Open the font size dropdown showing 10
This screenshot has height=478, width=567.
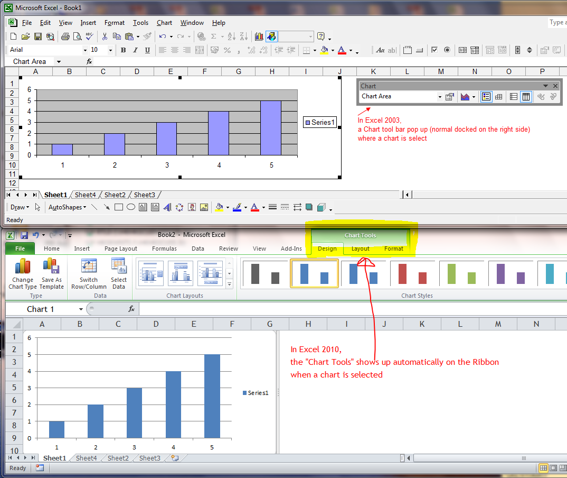point(110,50)
